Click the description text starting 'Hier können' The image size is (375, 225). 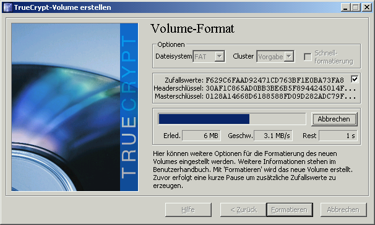(x=253, y=170)
